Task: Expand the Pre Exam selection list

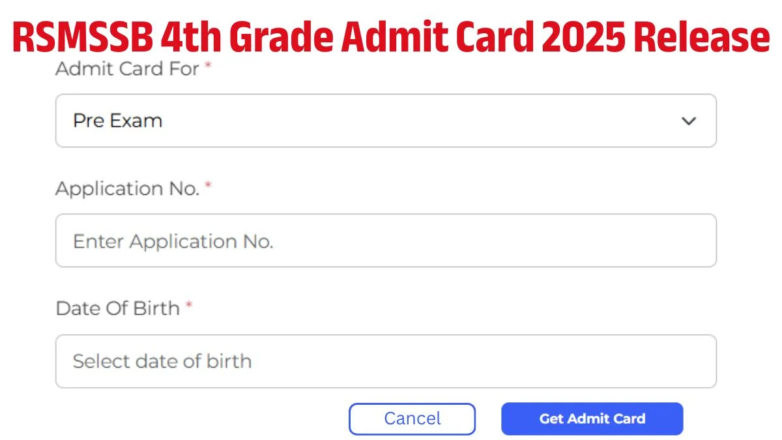Action: pos(386,121)
